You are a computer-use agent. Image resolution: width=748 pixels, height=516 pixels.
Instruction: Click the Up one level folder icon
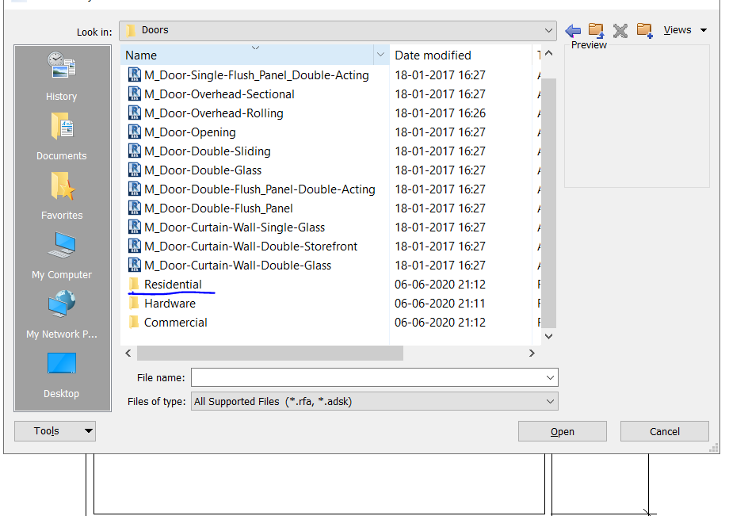click(x=596, y=31)
